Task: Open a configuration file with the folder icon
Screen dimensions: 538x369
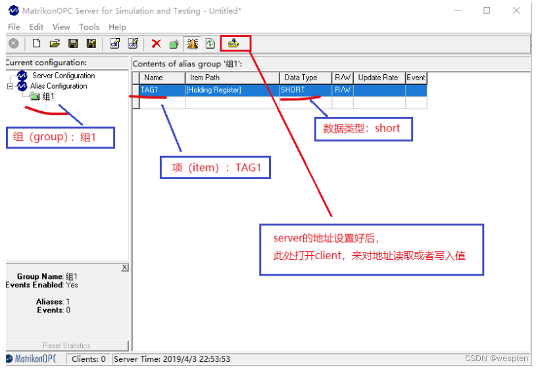Action: pos(55,43)
